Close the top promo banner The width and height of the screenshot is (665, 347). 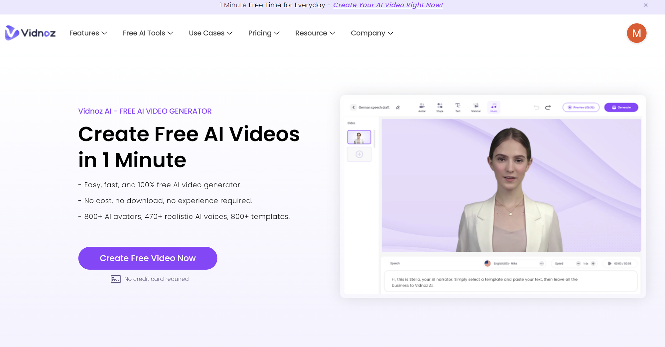(646, 5)
